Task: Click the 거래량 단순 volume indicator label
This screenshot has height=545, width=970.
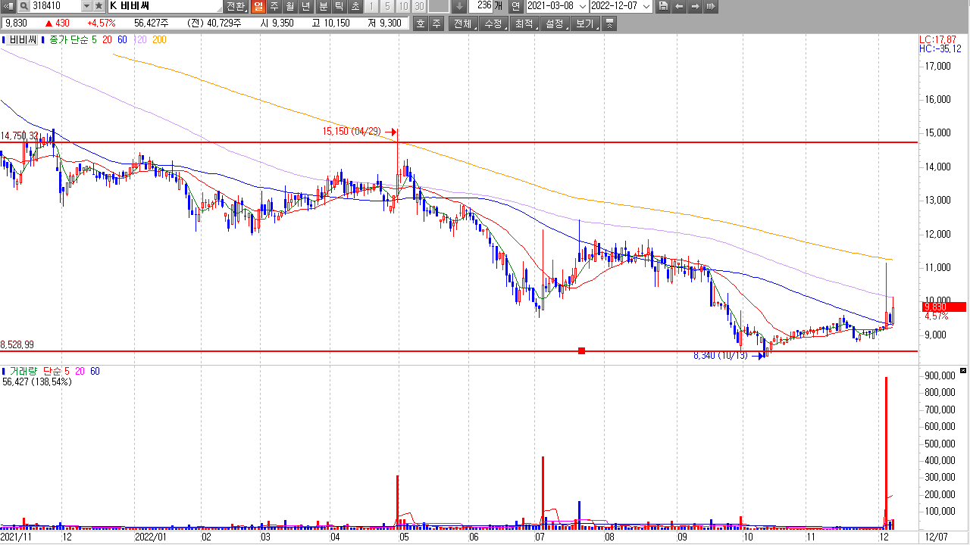Action: pos(36,371)
